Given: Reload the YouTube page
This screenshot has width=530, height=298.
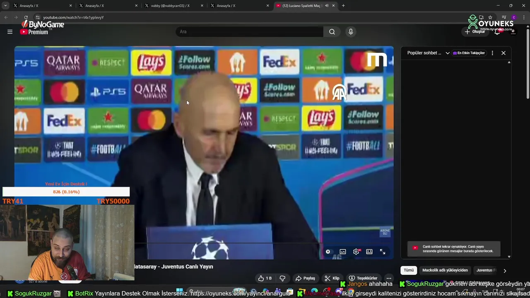Looking at the screenshot, I should click(26, 17).
